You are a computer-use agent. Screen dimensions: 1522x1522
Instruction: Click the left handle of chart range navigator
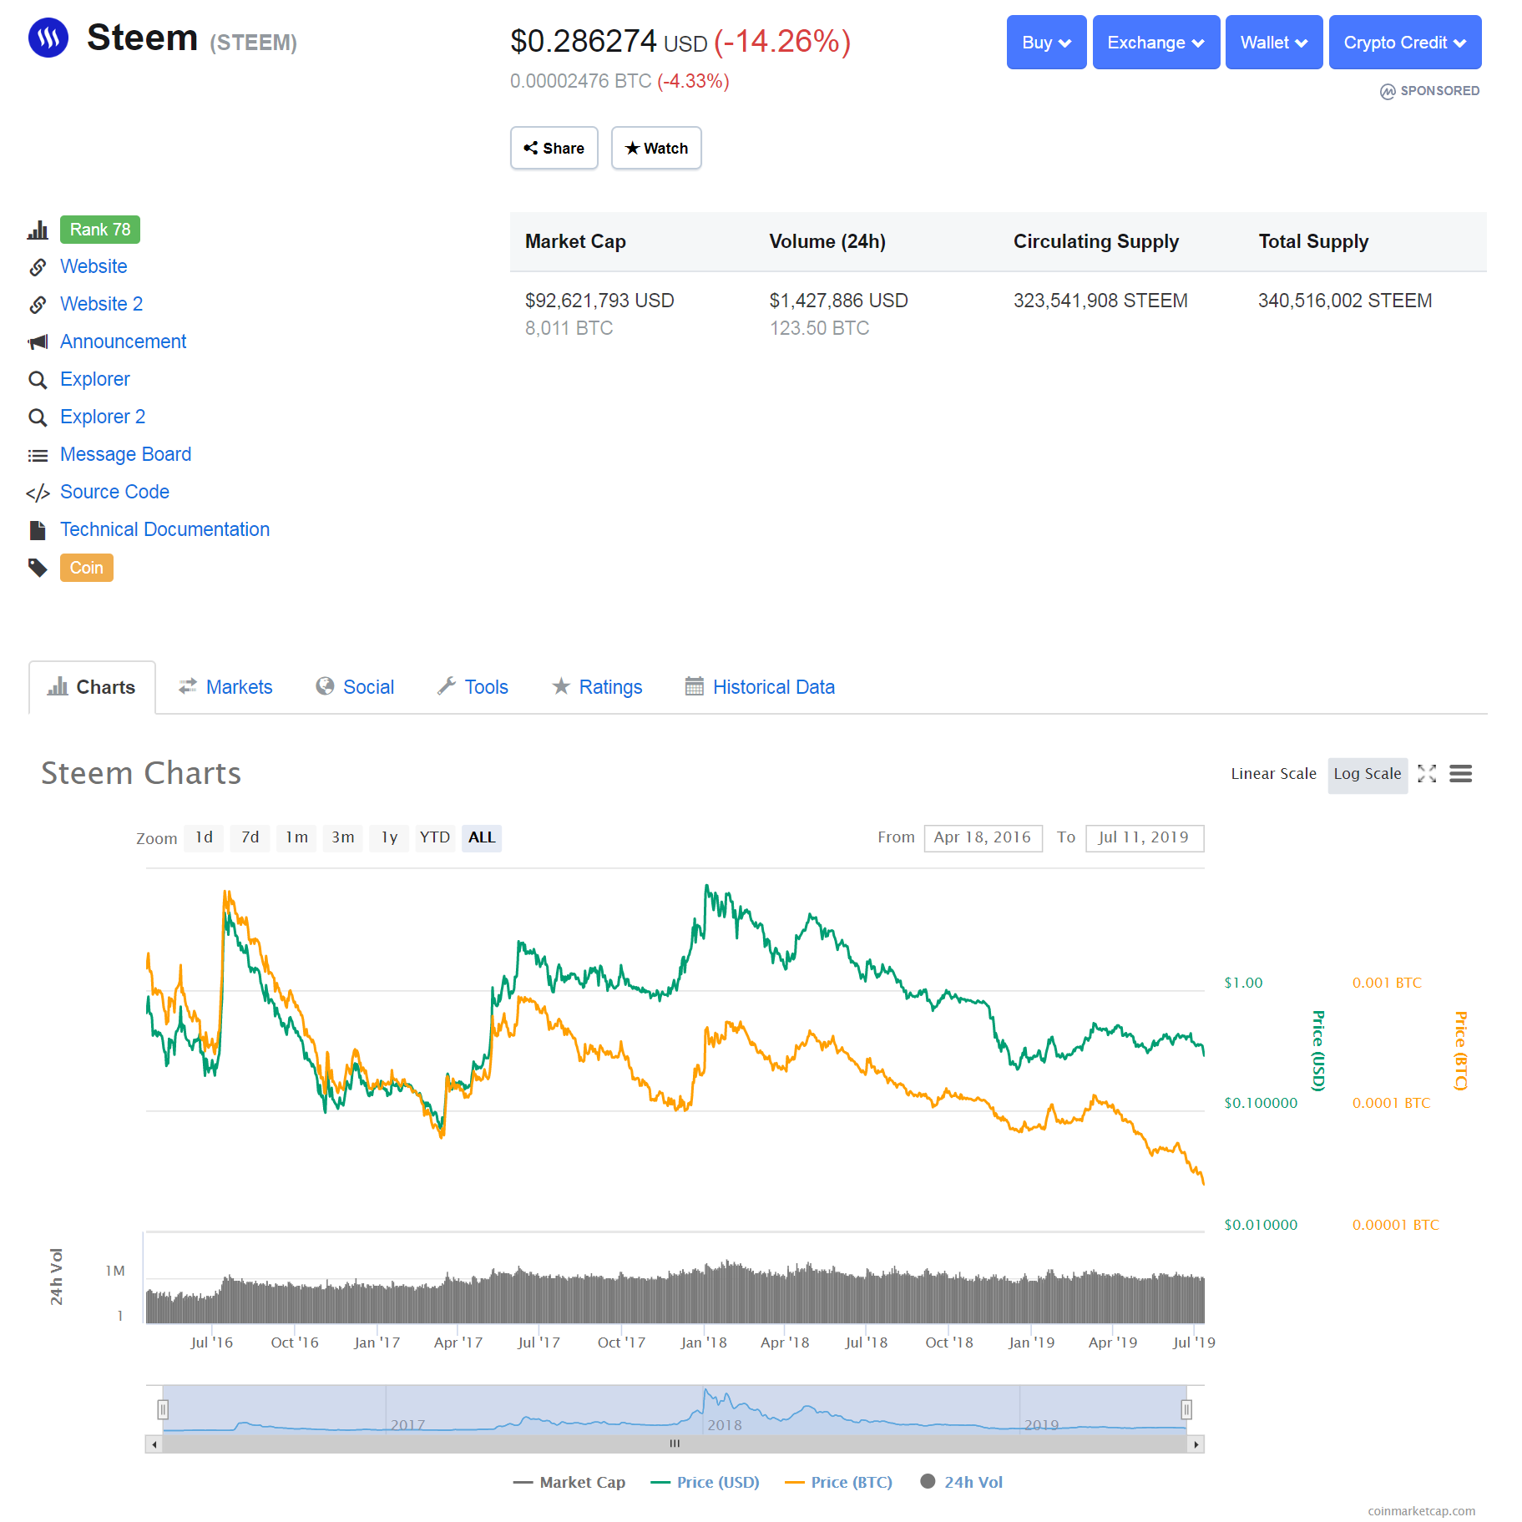(163, 1410)
